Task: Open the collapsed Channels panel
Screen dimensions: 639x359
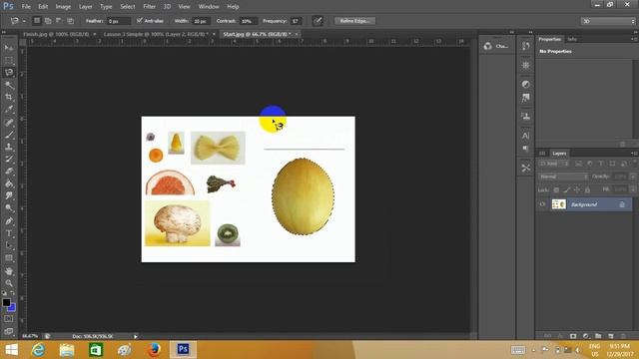Action: point(496,46)
